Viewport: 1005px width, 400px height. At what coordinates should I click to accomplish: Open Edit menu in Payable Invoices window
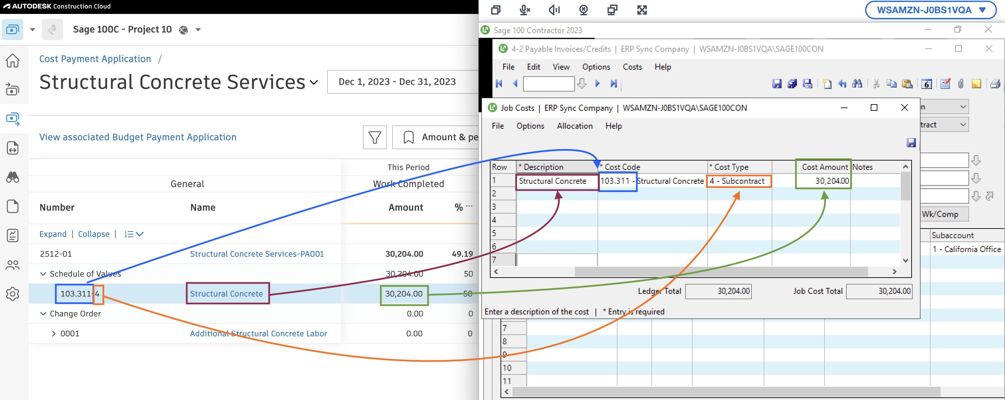tap(533, 67)
